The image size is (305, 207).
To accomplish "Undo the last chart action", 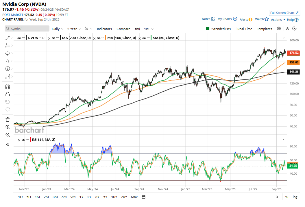I will (8, 102).
